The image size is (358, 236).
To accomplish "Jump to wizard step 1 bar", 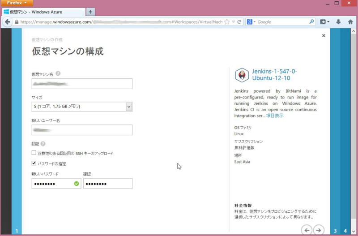I will [17, 131].
